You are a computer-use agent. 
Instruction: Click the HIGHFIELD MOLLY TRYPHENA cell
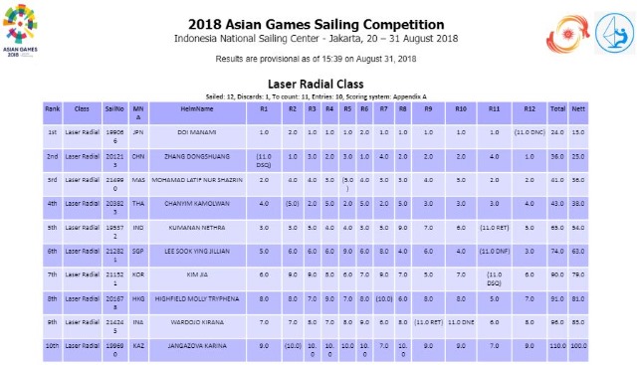pos(197,303)
